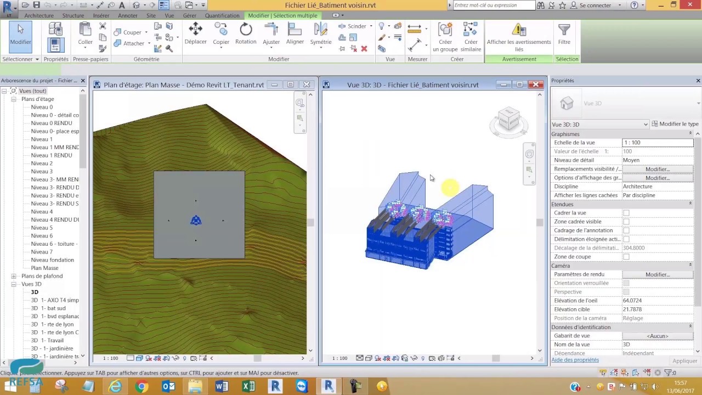
Task: Collapse the Vues (tout) root node
Action: pos(4,91)
